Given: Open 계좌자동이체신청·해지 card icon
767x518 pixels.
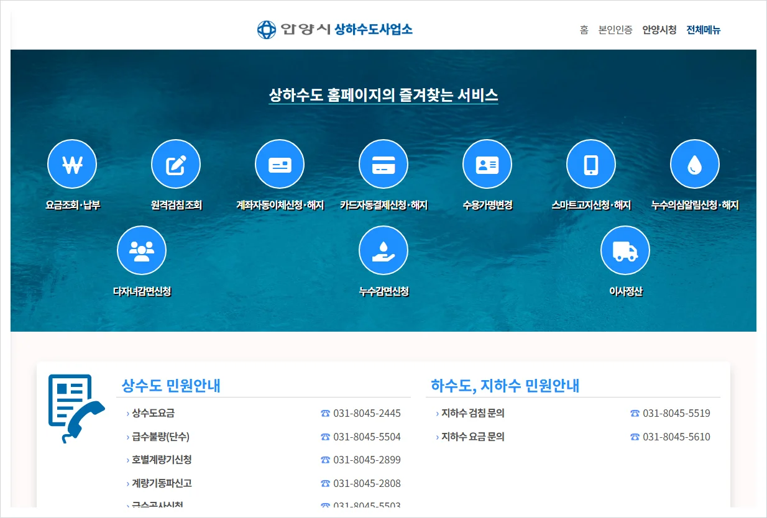Looking at the screenshot, I should (280, 164).
